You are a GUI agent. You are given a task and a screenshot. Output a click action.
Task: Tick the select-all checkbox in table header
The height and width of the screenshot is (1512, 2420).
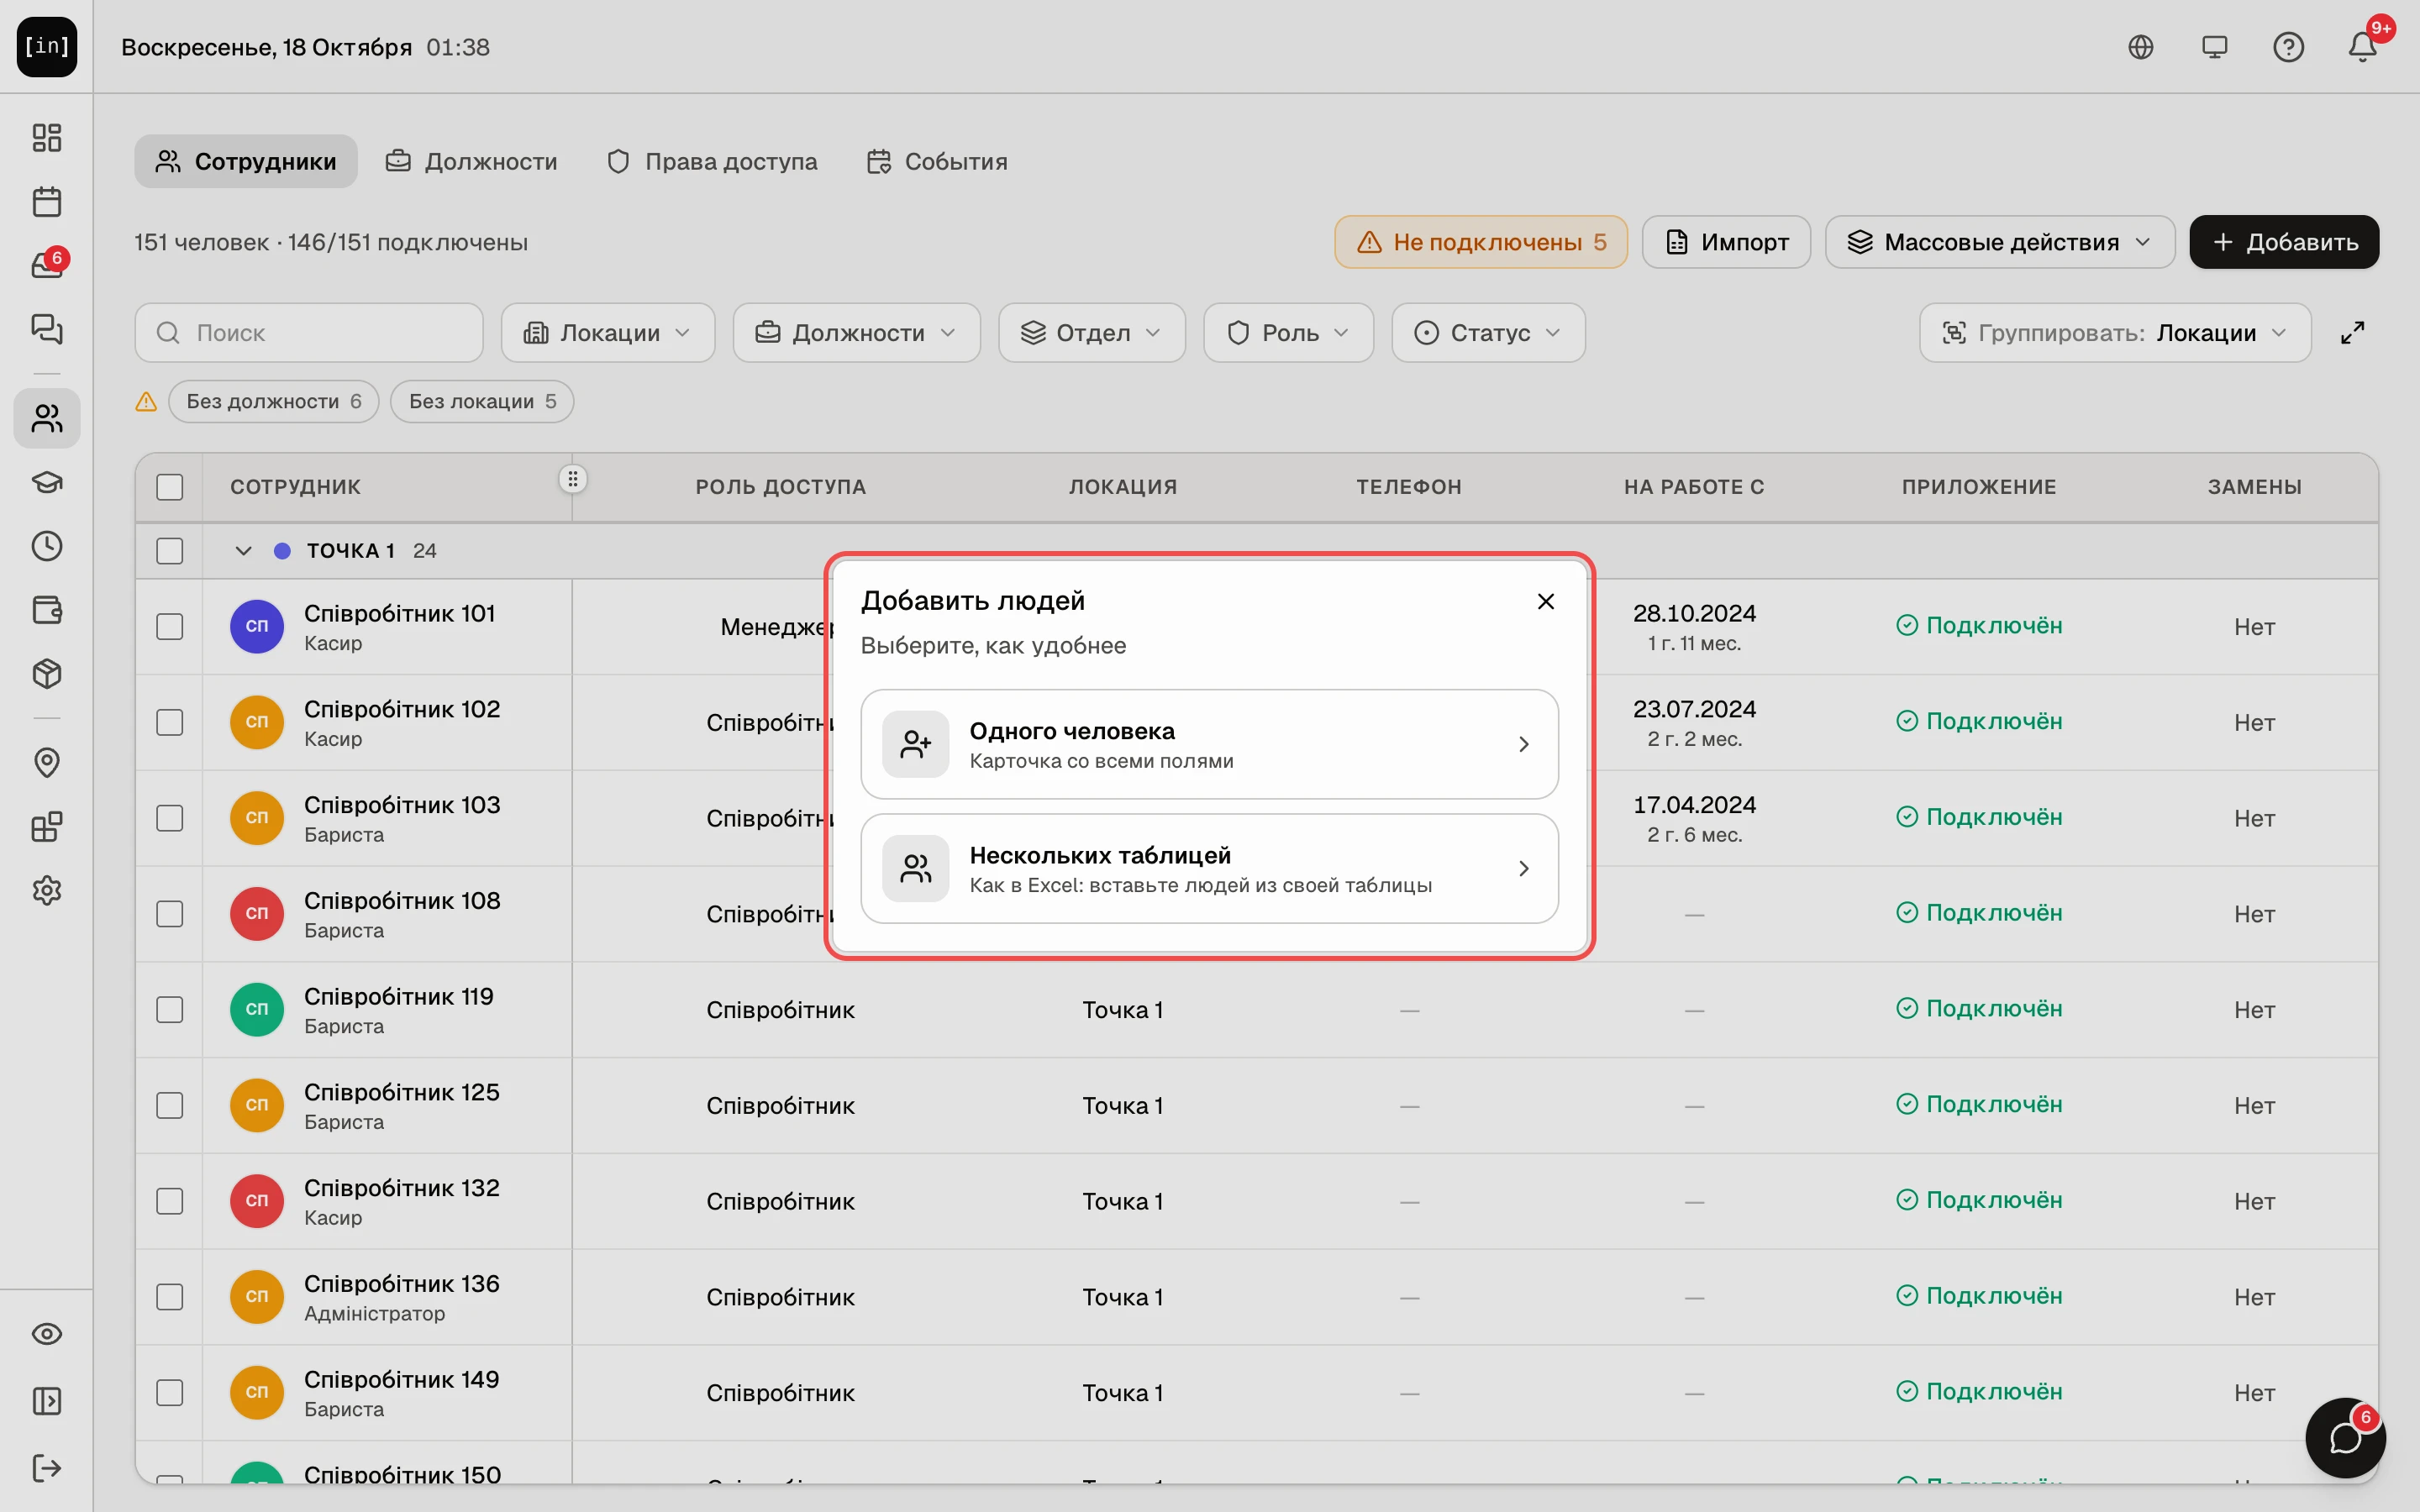(170, 487)
